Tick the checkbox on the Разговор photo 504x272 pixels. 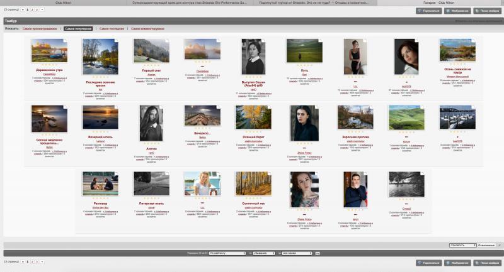(116, 173)
